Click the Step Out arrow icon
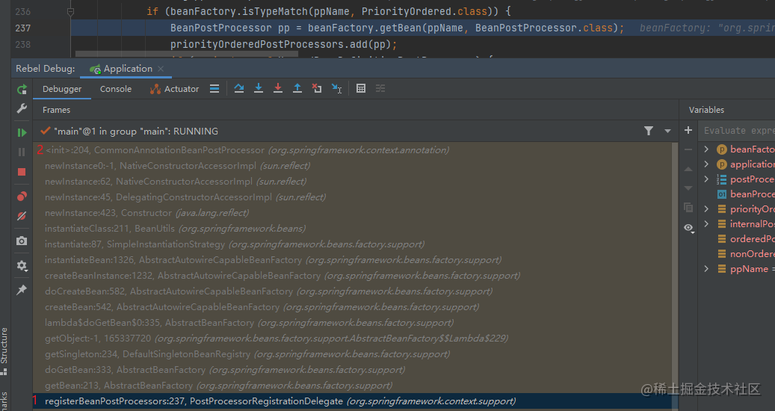The height and width of the screenshot is (411, 775). 297,88
